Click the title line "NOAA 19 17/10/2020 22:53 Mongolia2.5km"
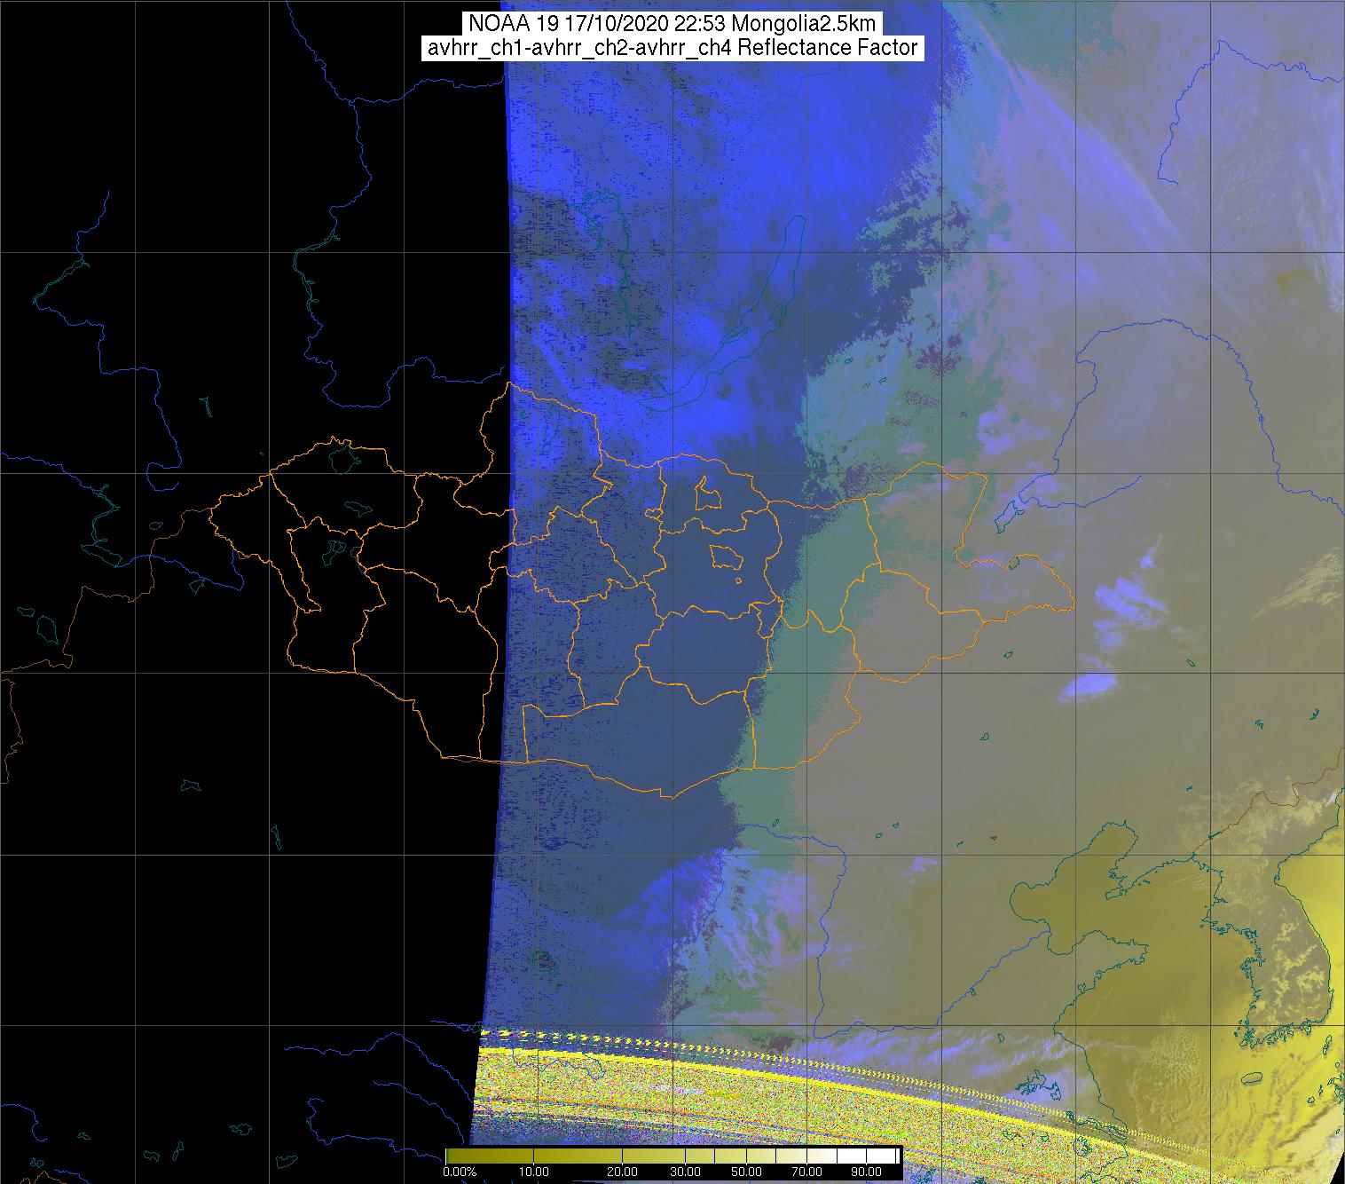Screen dimensions: 1345x1184 click(674, 23)
